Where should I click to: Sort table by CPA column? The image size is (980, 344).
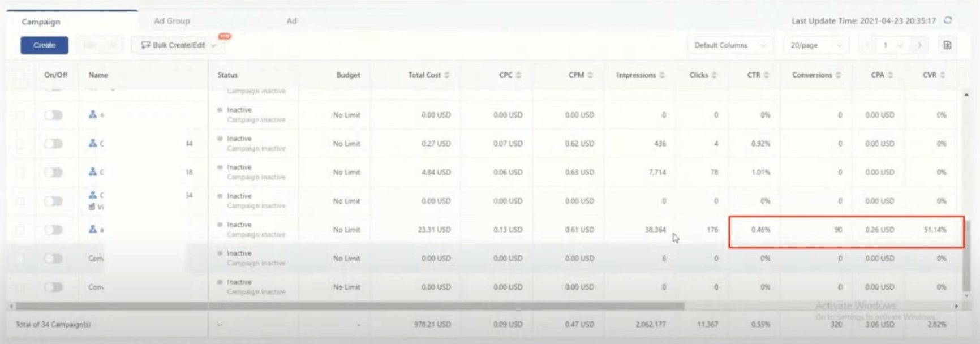(891, 75)
